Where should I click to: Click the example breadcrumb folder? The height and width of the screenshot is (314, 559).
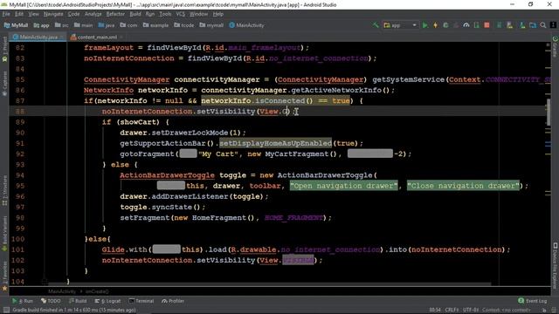pos(155,25)
